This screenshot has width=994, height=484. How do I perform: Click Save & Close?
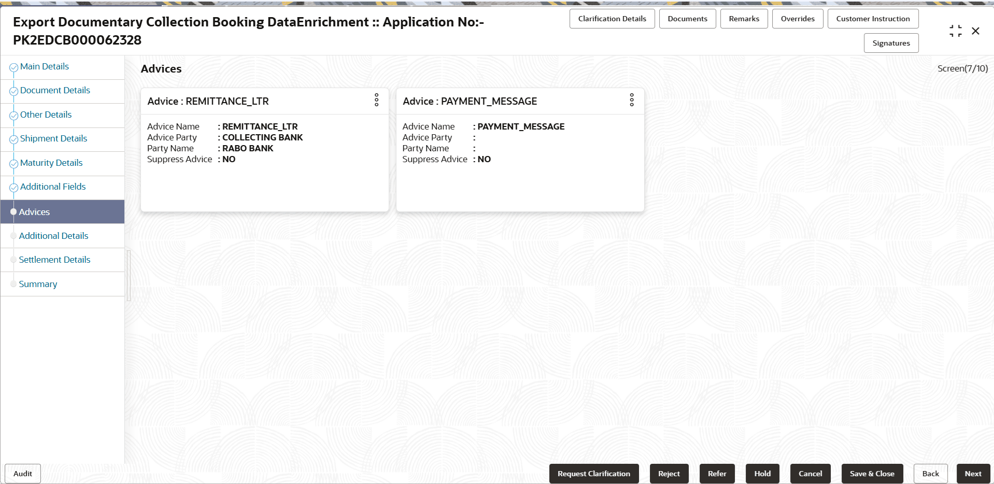[x=872, y=474]
